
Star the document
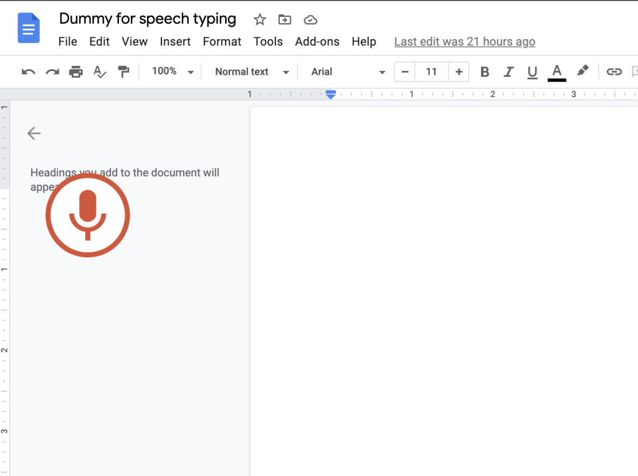point(260,19)
